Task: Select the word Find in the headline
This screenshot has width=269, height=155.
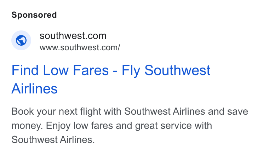Action: point(25,70)
